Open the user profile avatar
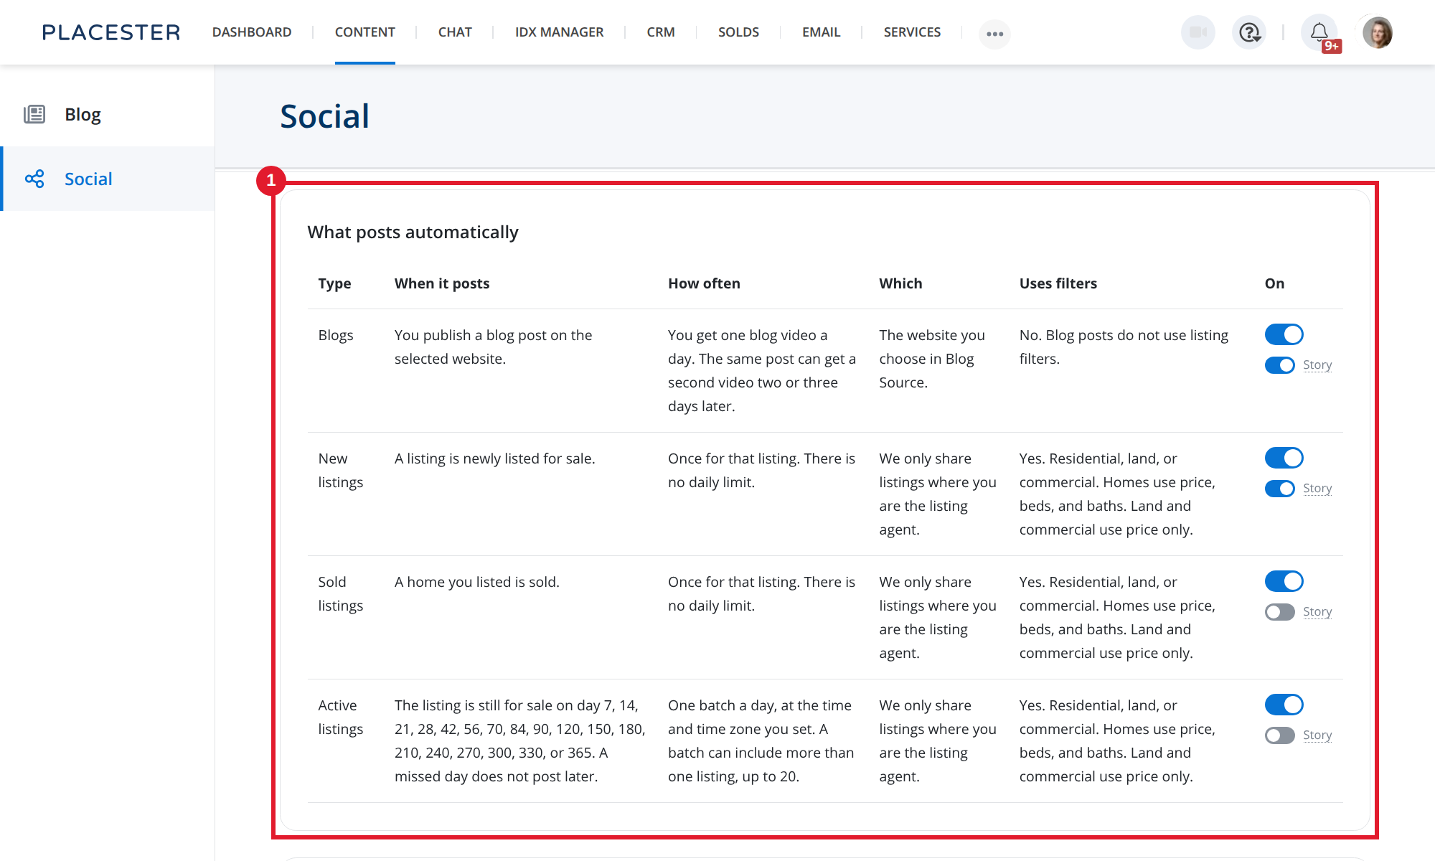The height and width of the screenshot is (861, 1435). click(1378, 32)
